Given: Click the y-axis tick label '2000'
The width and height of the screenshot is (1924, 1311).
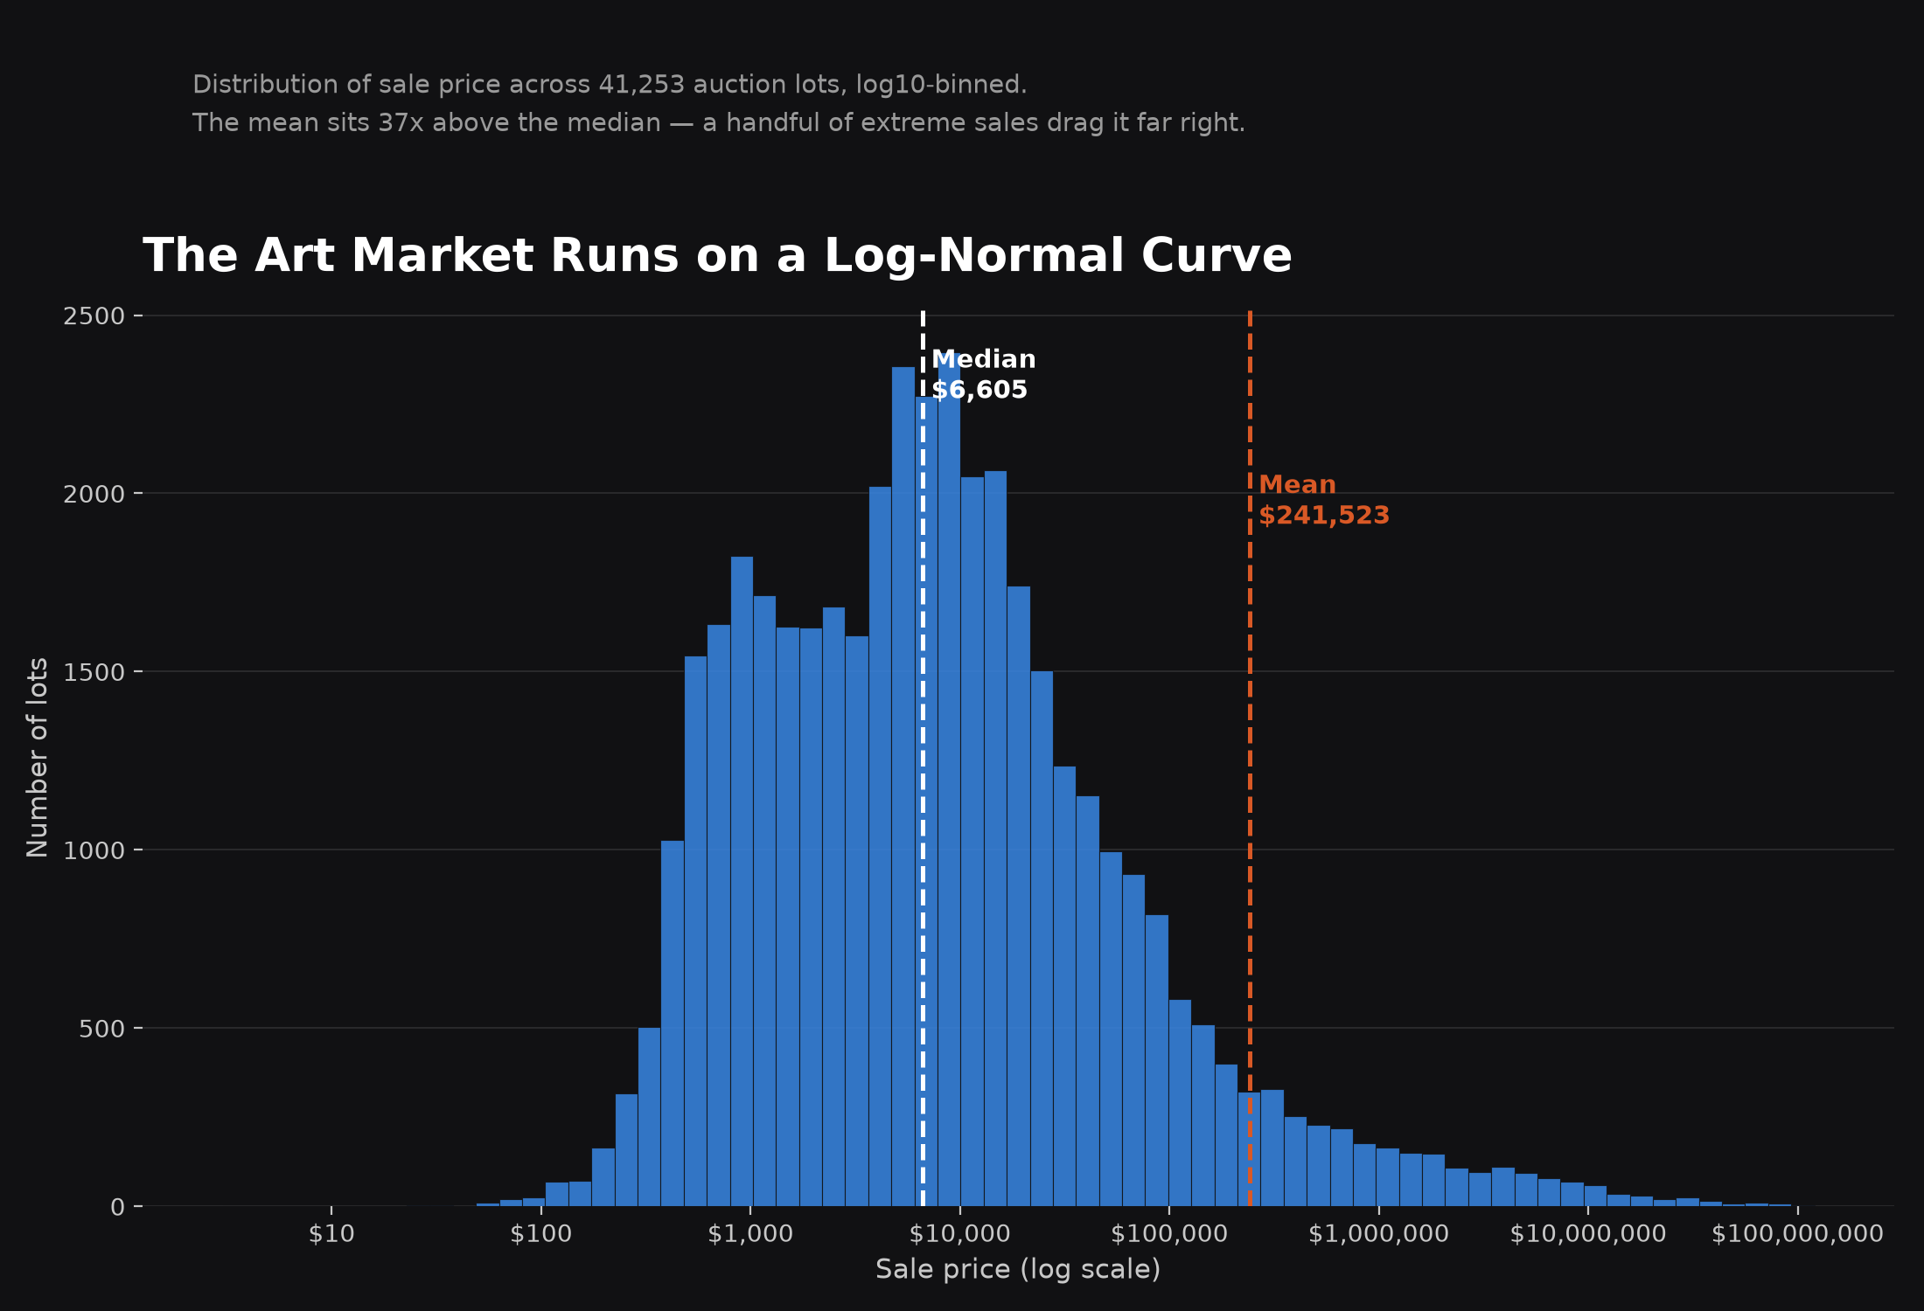Looking at the screenshot, I should coord(94,495).
